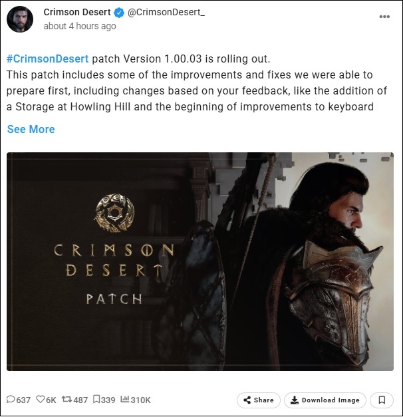Click the 637 replies count
This screenshot has width=403, height=417.
23,400
